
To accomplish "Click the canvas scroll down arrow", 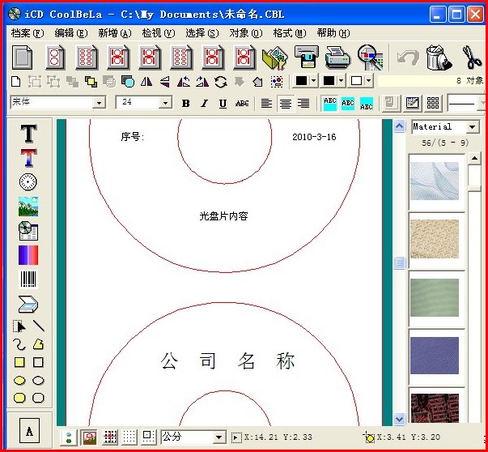I will [399, 419].
